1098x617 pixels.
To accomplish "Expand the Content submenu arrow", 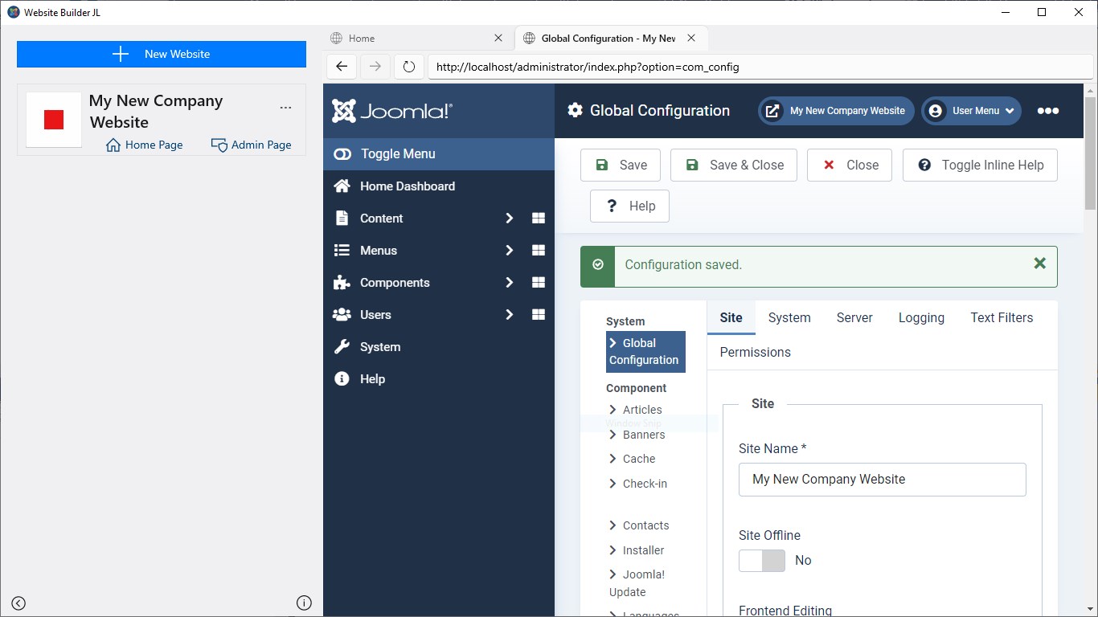I will tap(509, 219).
